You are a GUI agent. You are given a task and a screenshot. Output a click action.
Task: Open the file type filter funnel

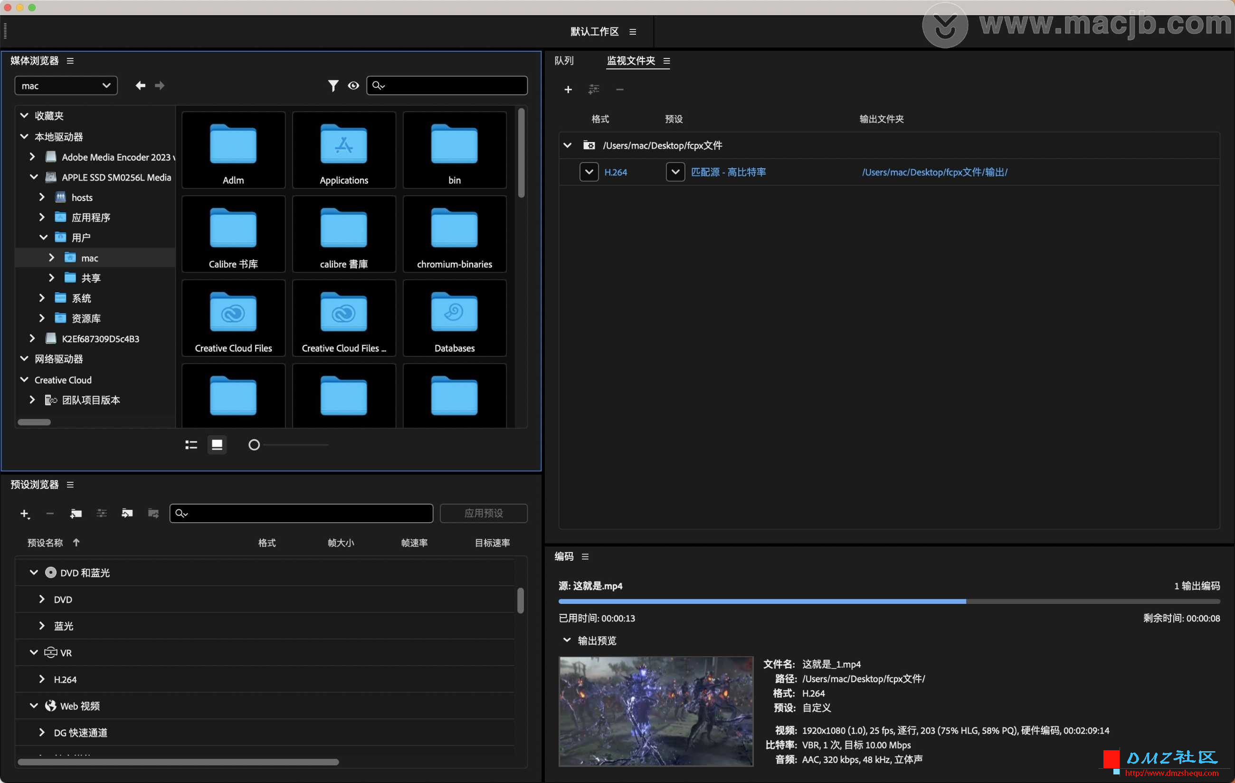click(333, 85)
